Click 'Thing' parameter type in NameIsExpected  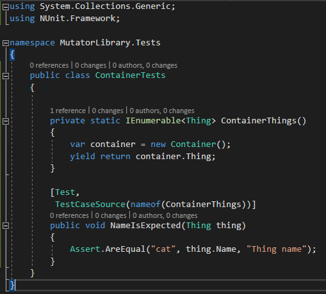(x=199, y=226)
